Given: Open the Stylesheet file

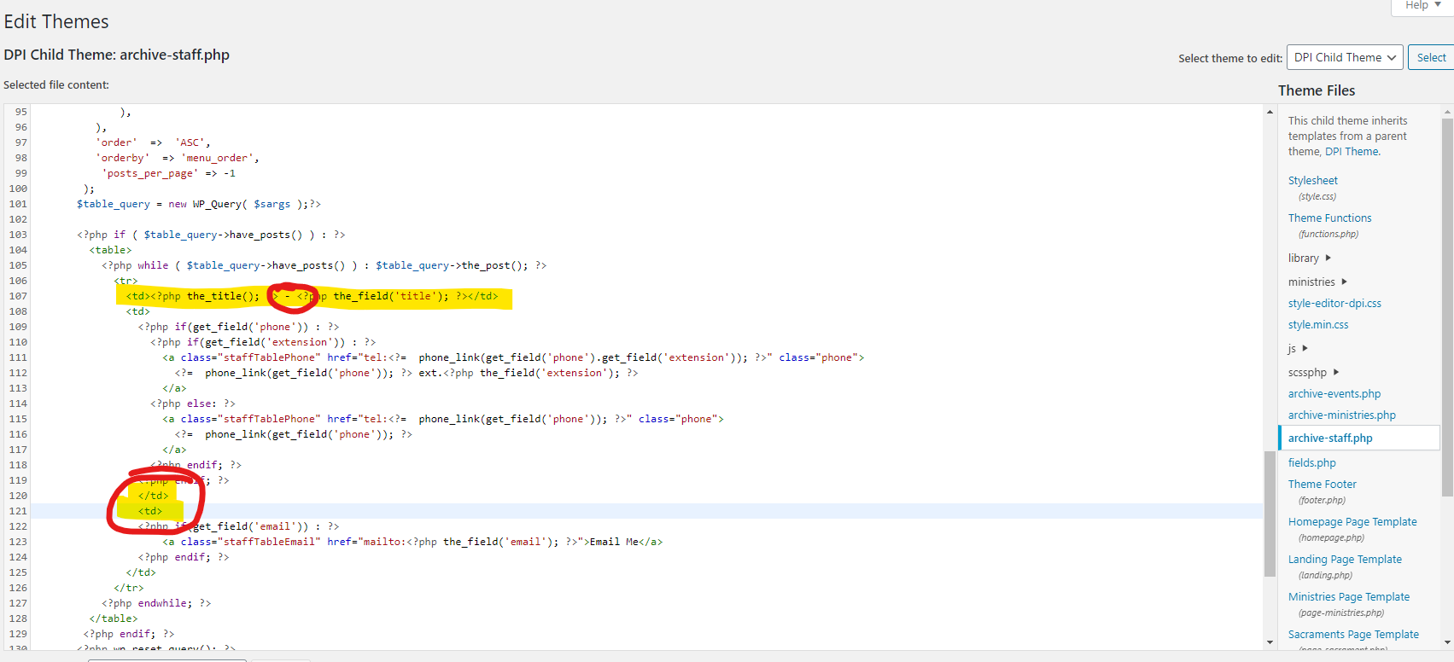Looking at the screenshot, I should pos(1312,180).
